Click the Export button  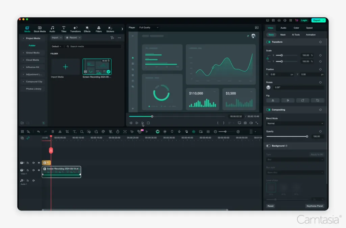318,20
